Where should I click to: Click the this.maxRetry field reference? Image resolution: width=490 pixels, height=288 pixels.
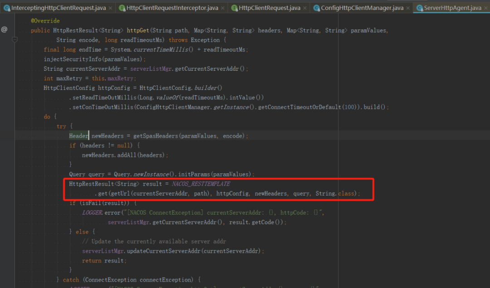(113, 78)
